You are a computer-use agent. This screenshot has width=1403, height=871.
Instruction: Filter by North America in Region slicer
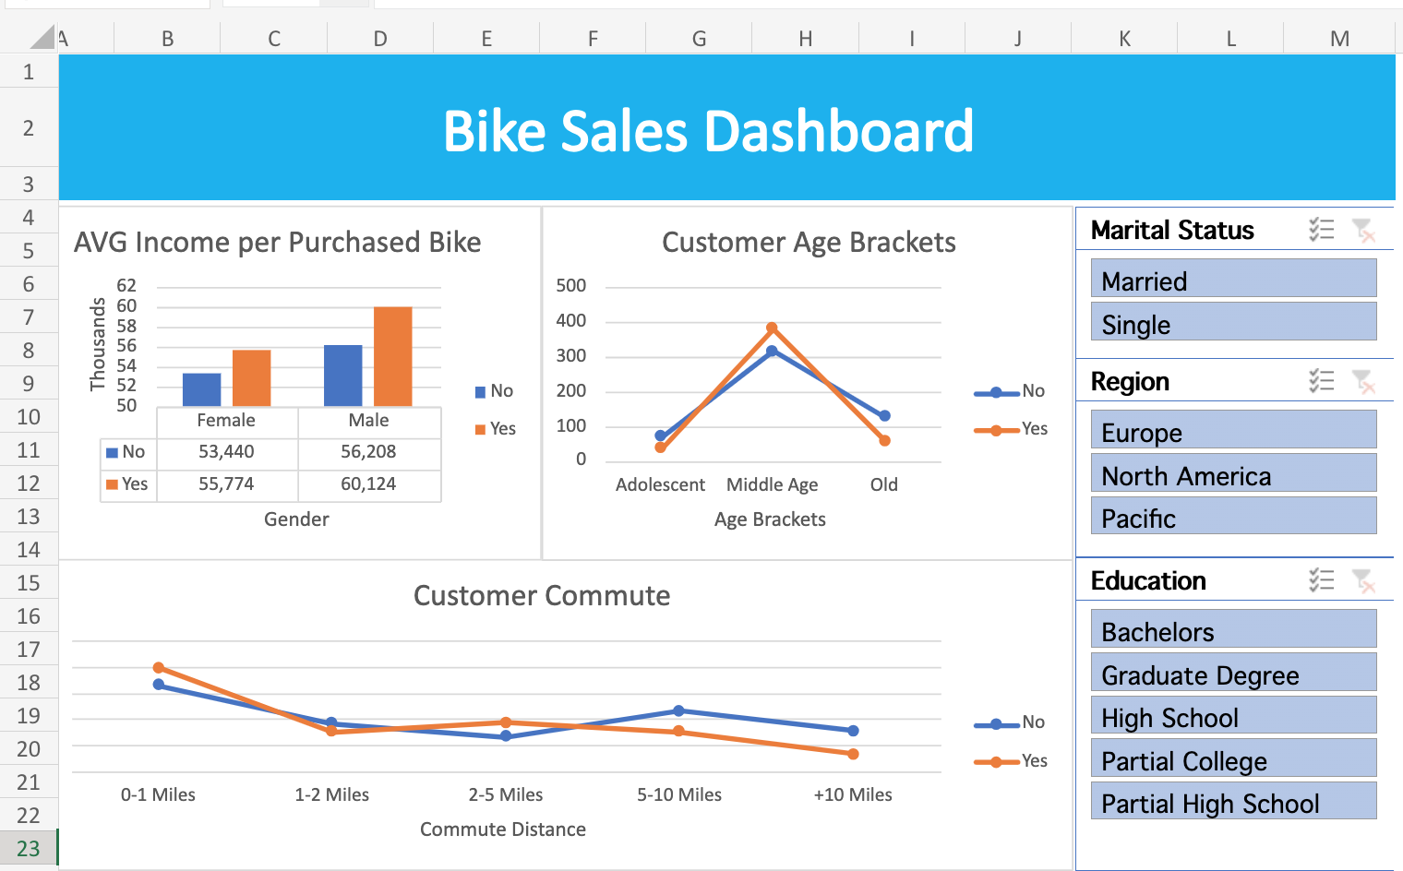pyautogui.click(x=1233, y=473)
